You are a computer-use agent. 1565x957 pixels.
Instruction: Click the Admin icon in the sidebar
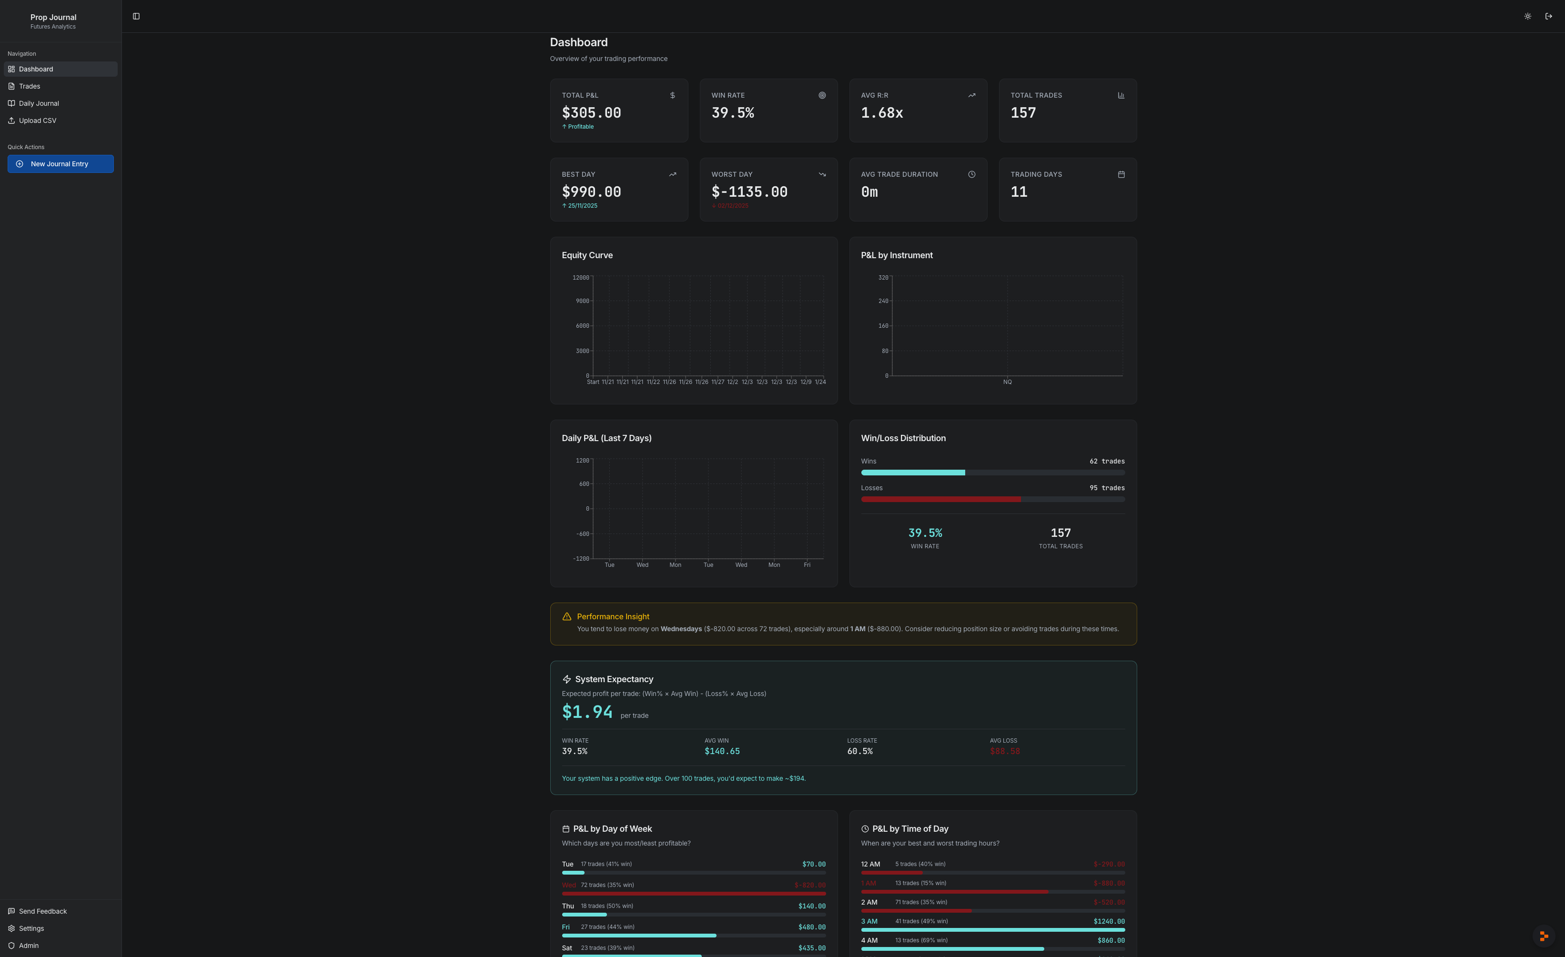(x=12, y=945)
